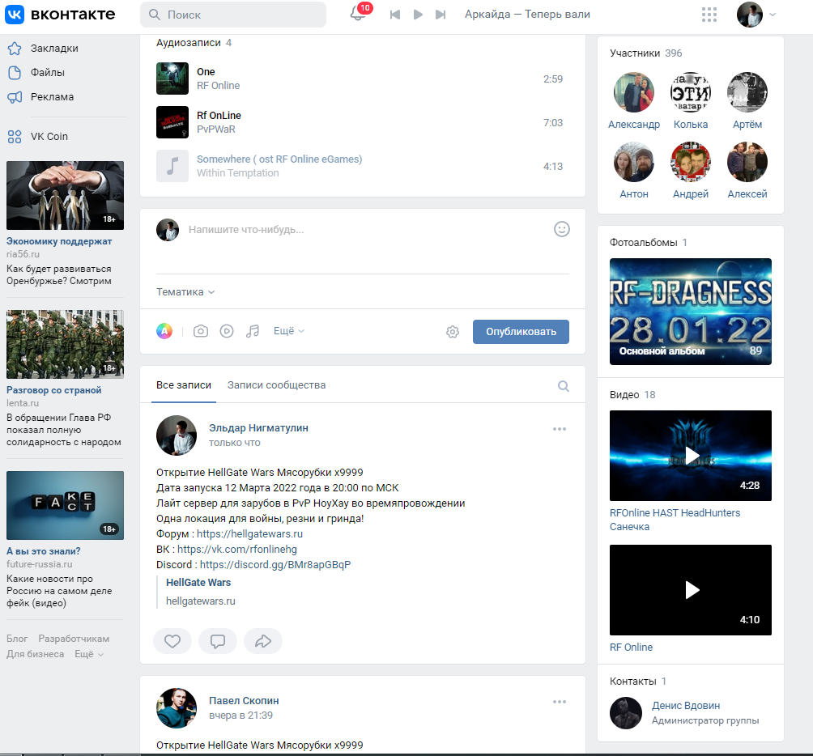Attach a photo using camera icon
The image size is (813, 756).
tap(201, 331)
